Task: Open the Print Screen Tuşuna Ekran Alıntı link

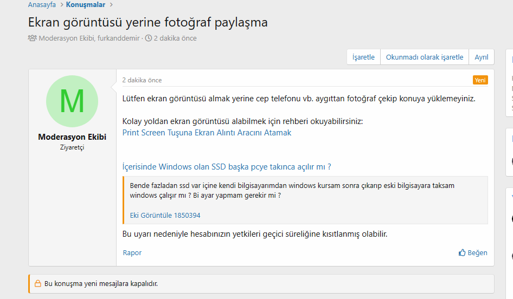Action: point(207,133)
